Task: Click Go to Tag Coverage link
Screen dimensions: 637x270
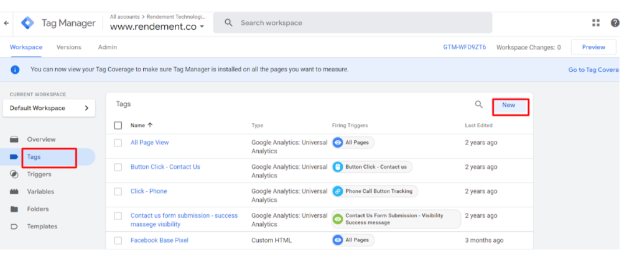Action: 593,70
